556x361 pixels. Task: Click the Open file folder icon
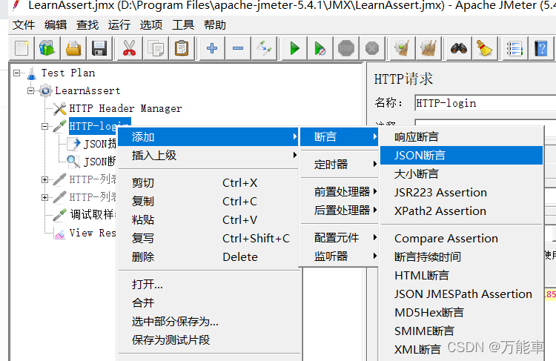point(73,48)
